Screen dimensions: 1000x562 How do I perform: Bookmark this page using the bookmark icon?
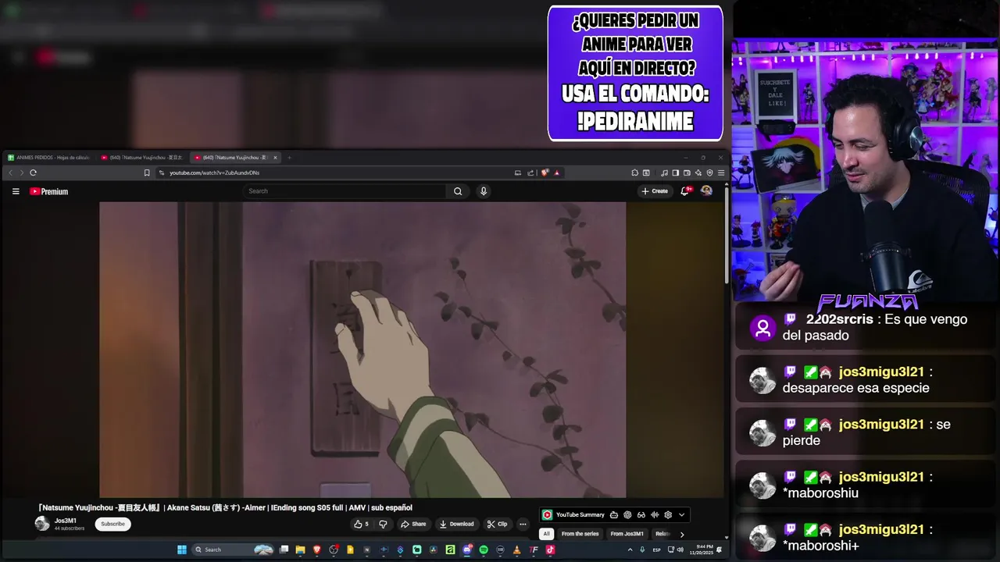pos(147,173)
